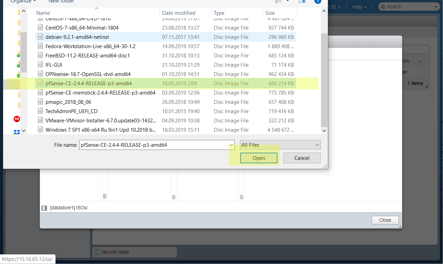Click disc image icon beside debian-9.2.1-amd64-netinst
This screenshot has width=443, height=264.
tap(40, 37)
